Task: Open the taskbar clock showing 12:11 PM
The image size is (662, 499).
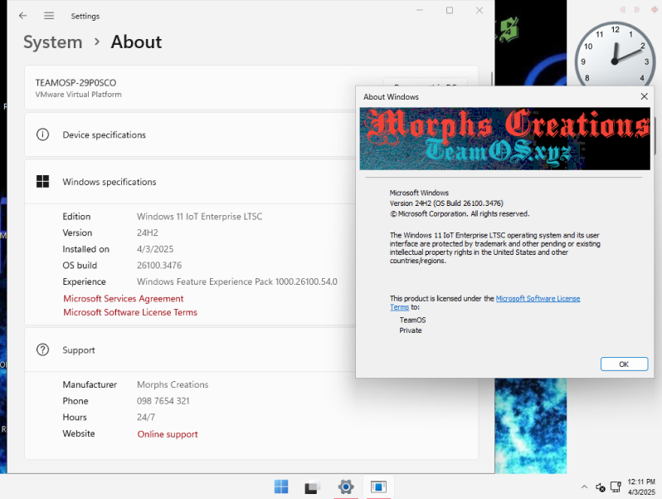Action: click(641, 487)
